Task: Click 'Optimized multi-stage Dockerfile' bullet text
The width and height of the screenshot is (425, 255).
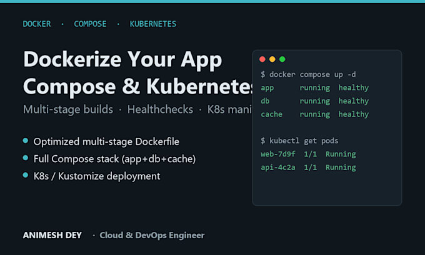Action: coord(106,142)
